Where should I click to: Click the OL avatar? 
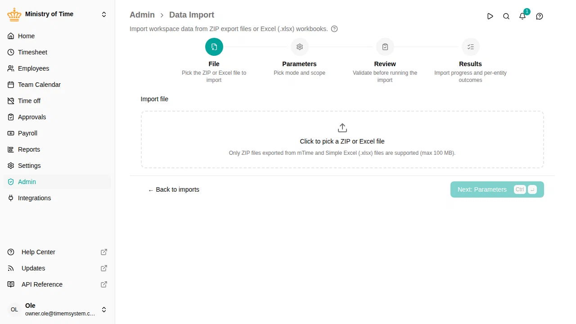coord(14,310)
